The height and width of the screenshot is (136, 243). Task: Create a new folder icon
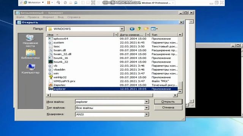pyautogui.click(x=146, y=29)
